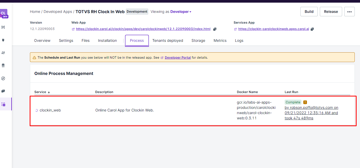
Task: Switch to the Installation tab
Action: tap(107, 40)
